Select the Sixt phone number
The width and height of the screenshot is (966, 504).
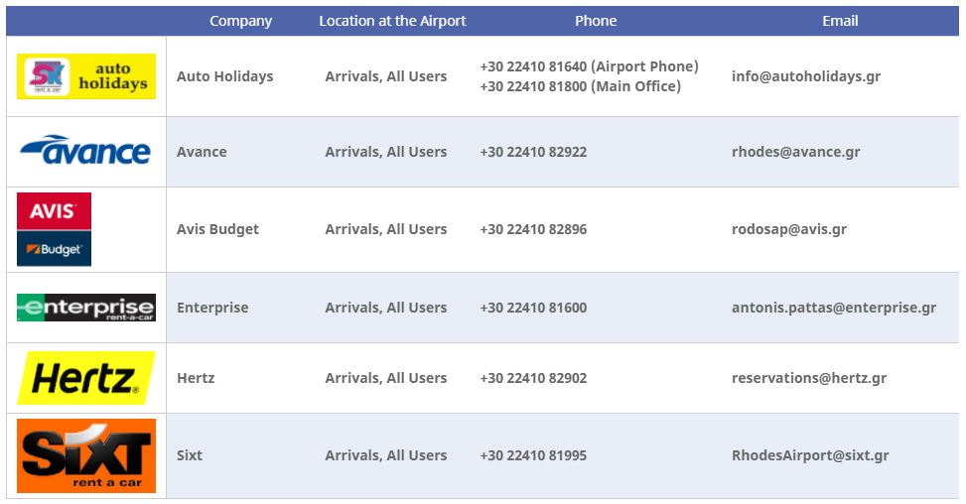[x=533, y=455]
